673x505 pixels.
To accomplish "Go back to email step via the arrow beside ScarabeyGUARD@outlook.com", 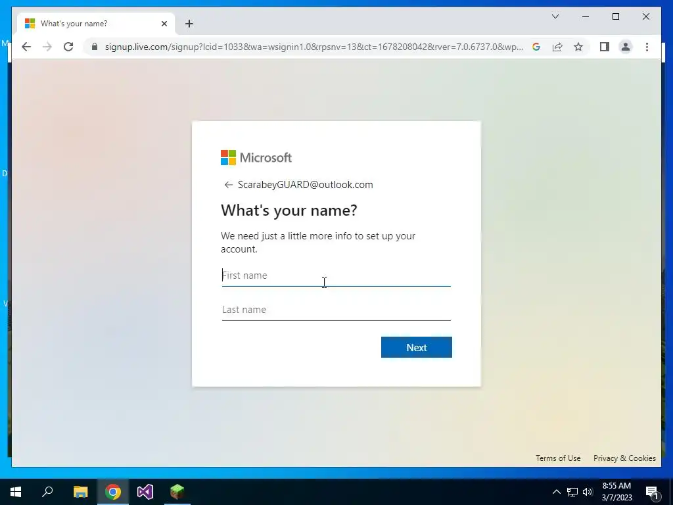I will tap(228, 185).
